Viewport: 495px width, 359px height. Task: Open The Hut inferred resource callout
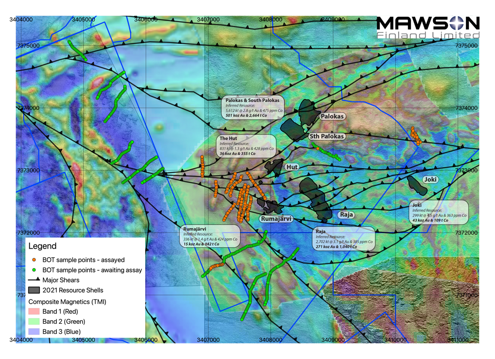tap(247, 146)
